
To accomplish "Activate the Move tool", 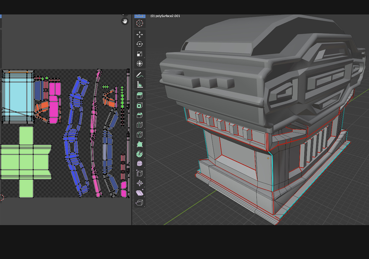I will click(x=140, y=35).
